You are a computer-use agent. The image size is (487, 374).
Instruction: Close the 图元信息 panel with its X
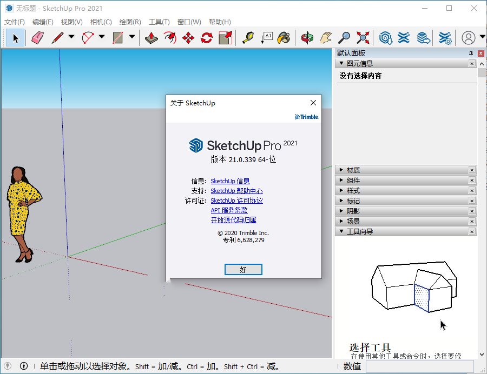click(x=472, y=64)
